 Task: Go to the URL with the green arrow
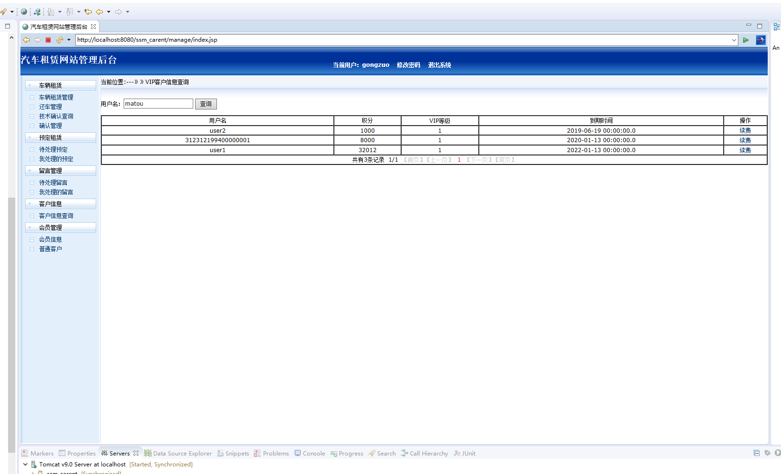746,40
